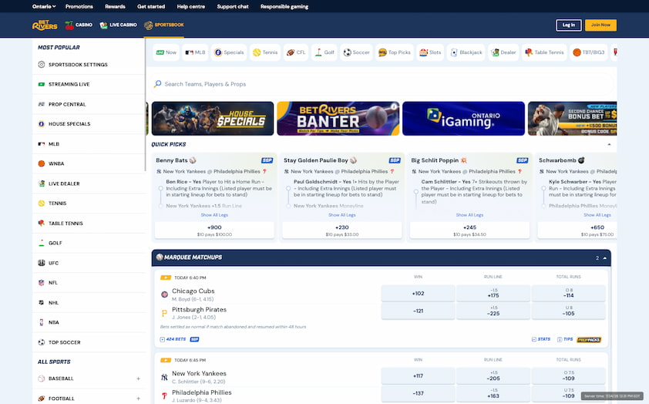Click the Top Soccer ball icon
The width and height of the screenshot is (649, 404).
point(42,342)
